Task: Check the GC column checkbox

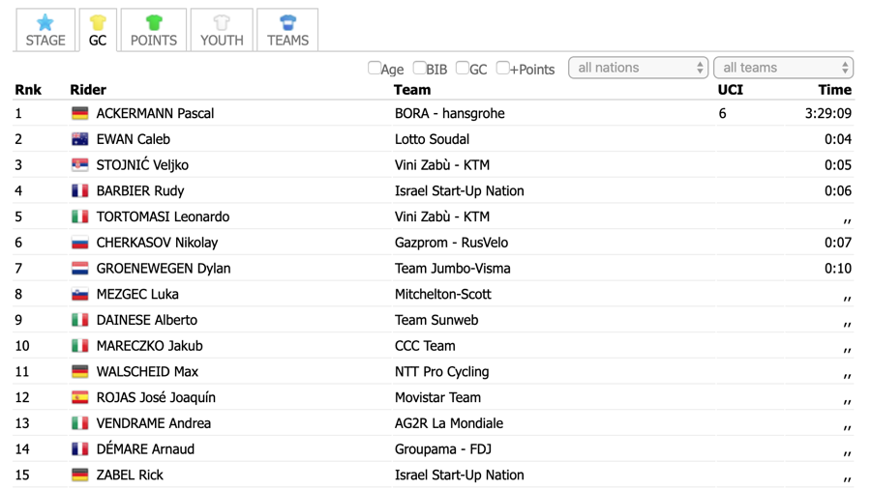Action: [x=463, y=68]
